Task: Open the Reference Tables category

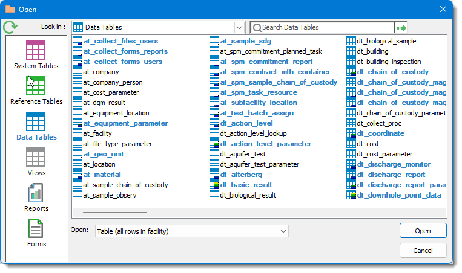Action: (x=36, y=91)
